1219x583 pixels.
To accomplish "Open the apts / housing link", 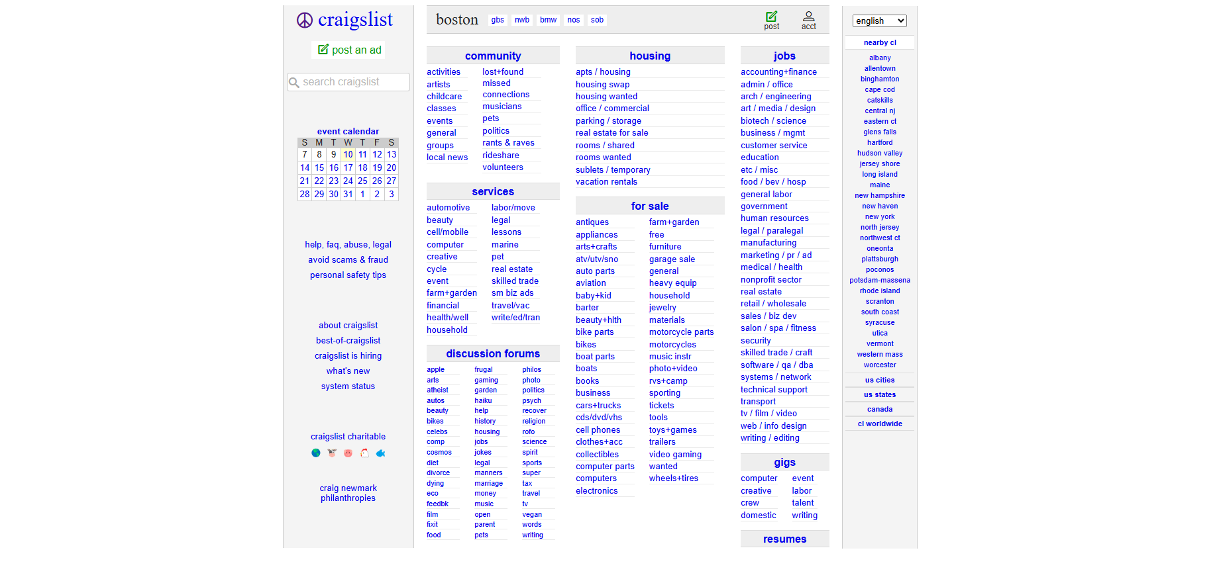I will point(603,72).
